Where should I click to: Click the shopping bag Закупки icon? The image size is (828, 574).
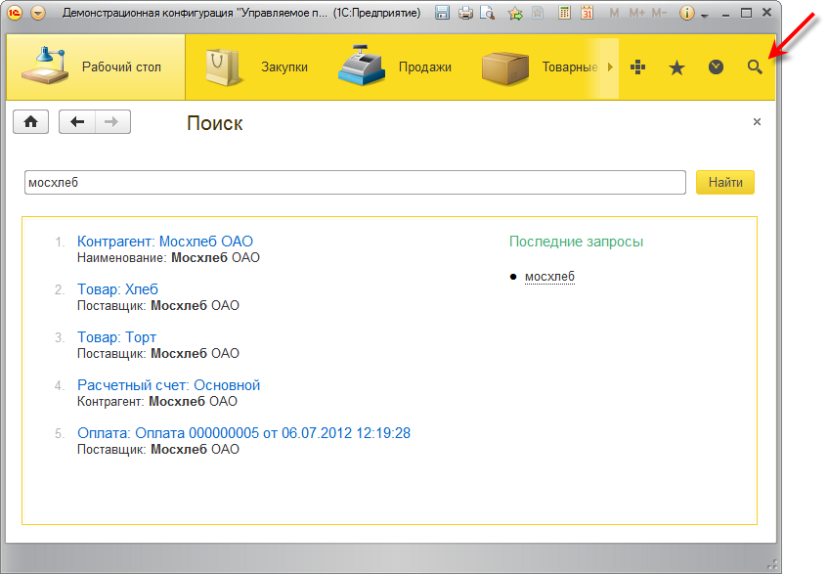pos(223,67)
